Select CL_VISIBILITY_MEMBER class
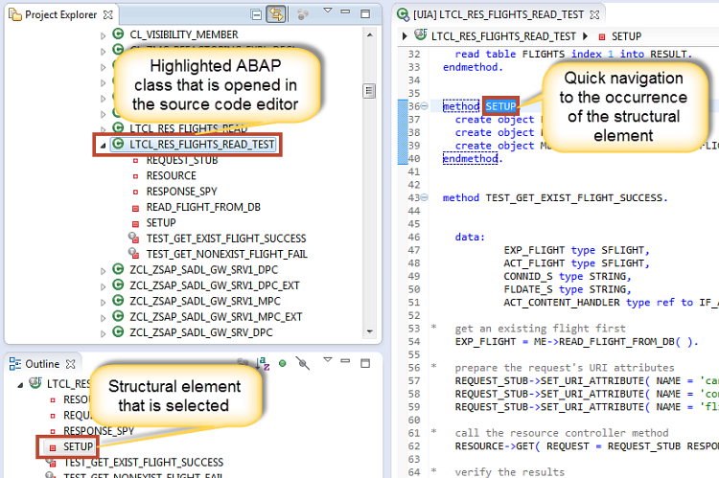The height and width of the screenshot is (478, 719). 184,34
